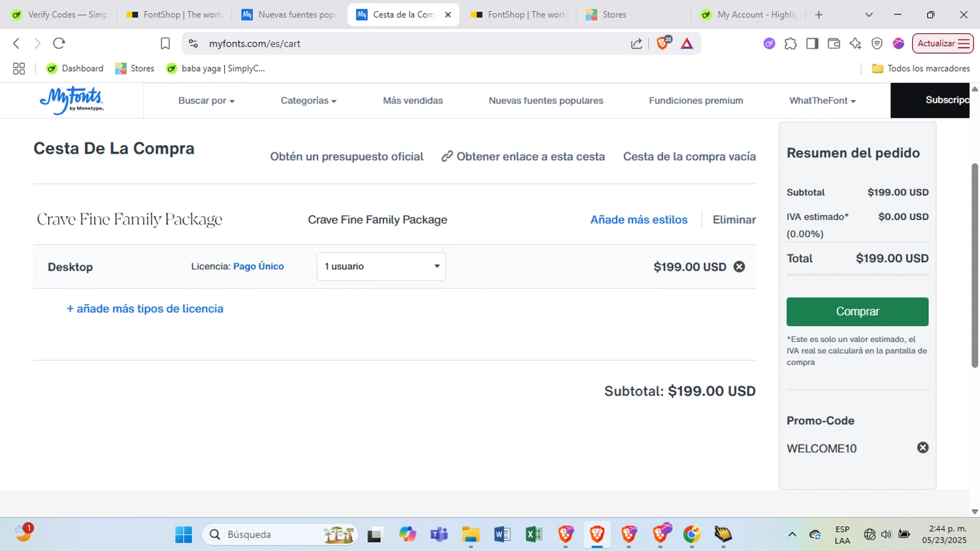Open Windows Start menu
Screen dimensions: 980x551
click(184, 535)
